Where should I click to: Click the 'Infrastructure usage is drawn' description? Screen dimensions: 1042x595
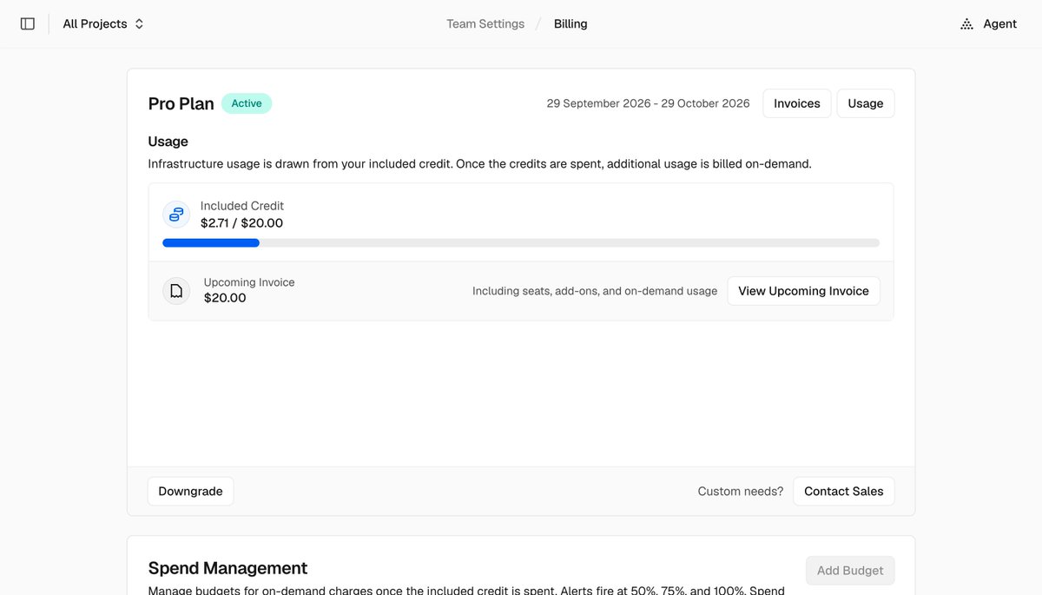[x=480, y=163]
